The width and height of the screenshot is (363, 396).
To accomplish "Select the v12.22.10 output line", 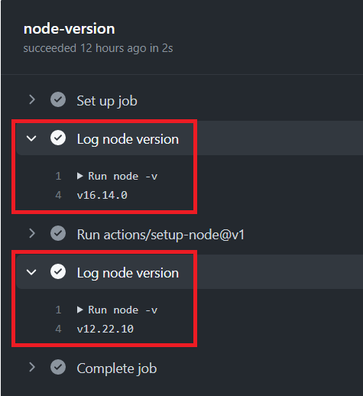I will [x=105, y=329].
